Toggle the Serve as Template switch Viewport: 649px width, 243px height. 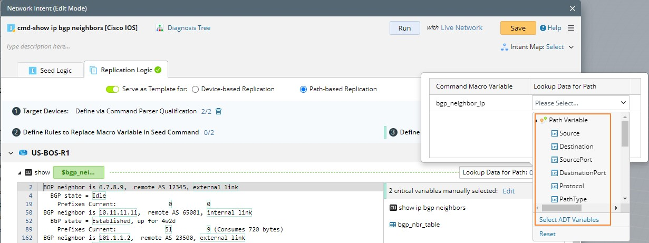(112, 89)
